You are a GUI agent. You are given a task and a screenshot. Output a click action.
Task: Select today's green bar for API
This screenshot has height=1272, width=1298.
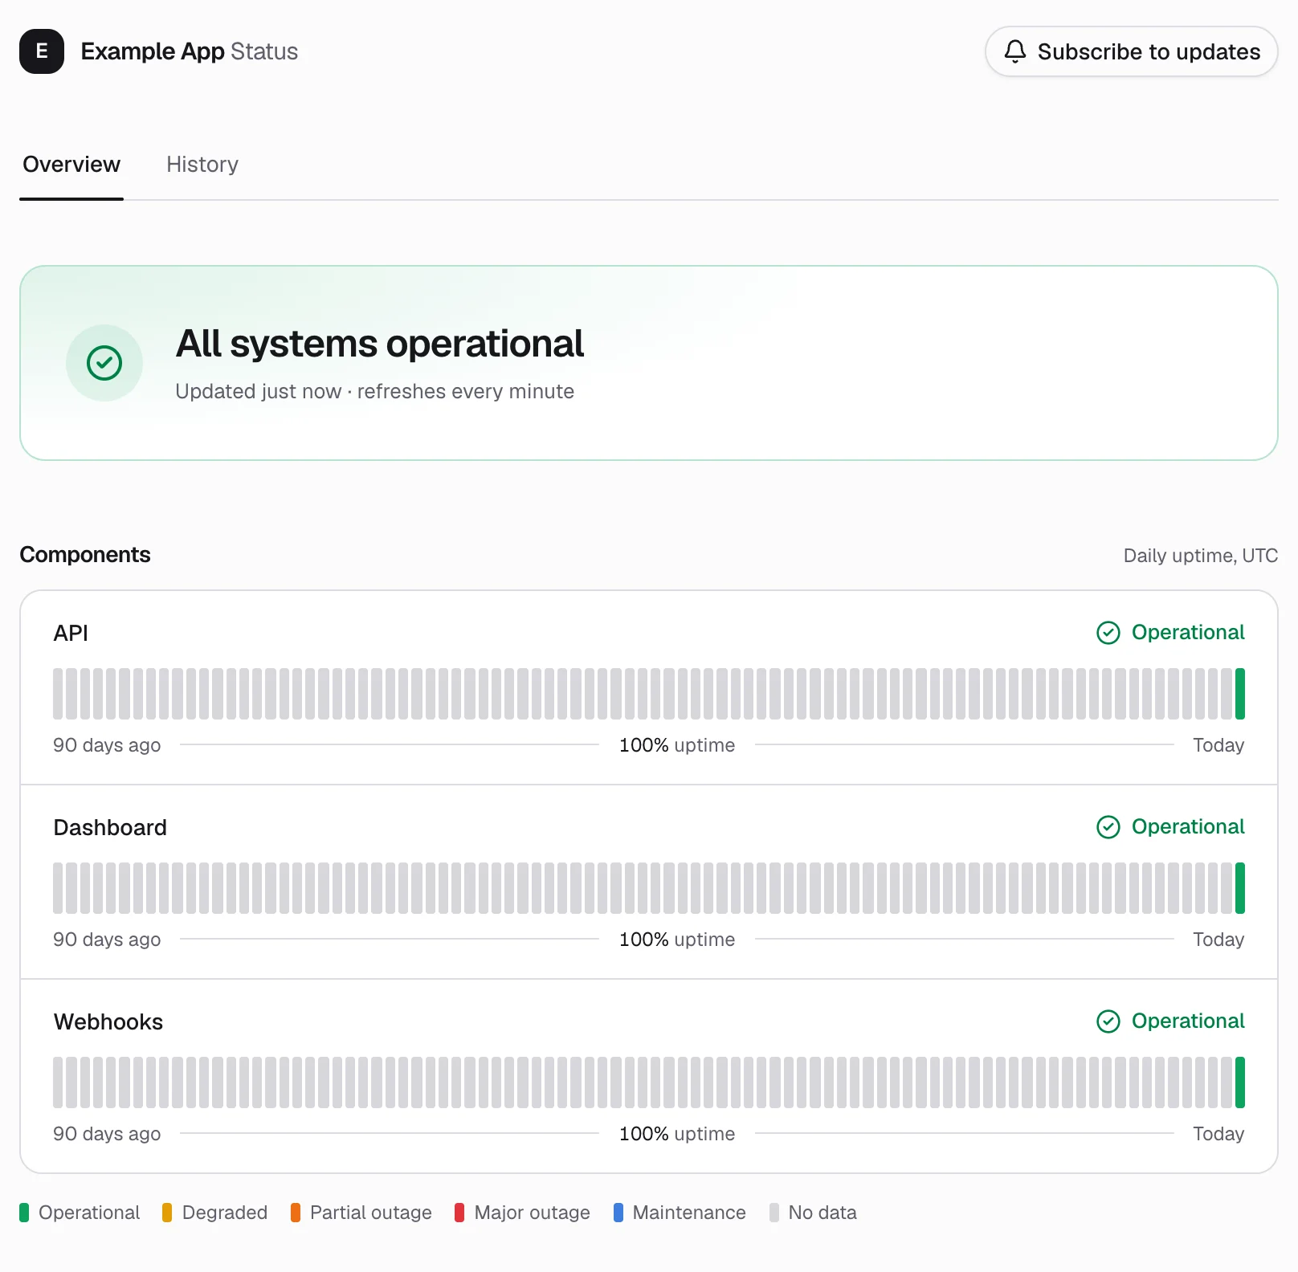pyautogui.click(x=1240, y=694)
